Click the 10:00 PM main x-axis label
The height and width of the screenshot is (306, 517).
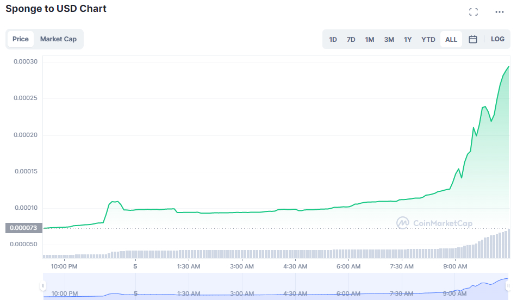tap(64, 266)
